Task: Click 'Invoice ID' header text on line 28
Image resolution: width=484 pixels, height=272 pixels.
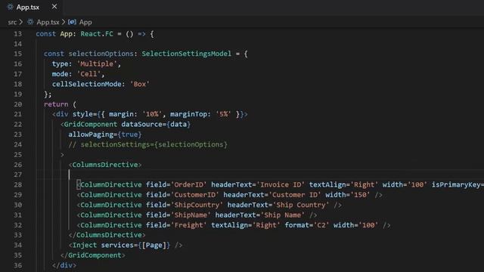Action: (x=281, y=184)
